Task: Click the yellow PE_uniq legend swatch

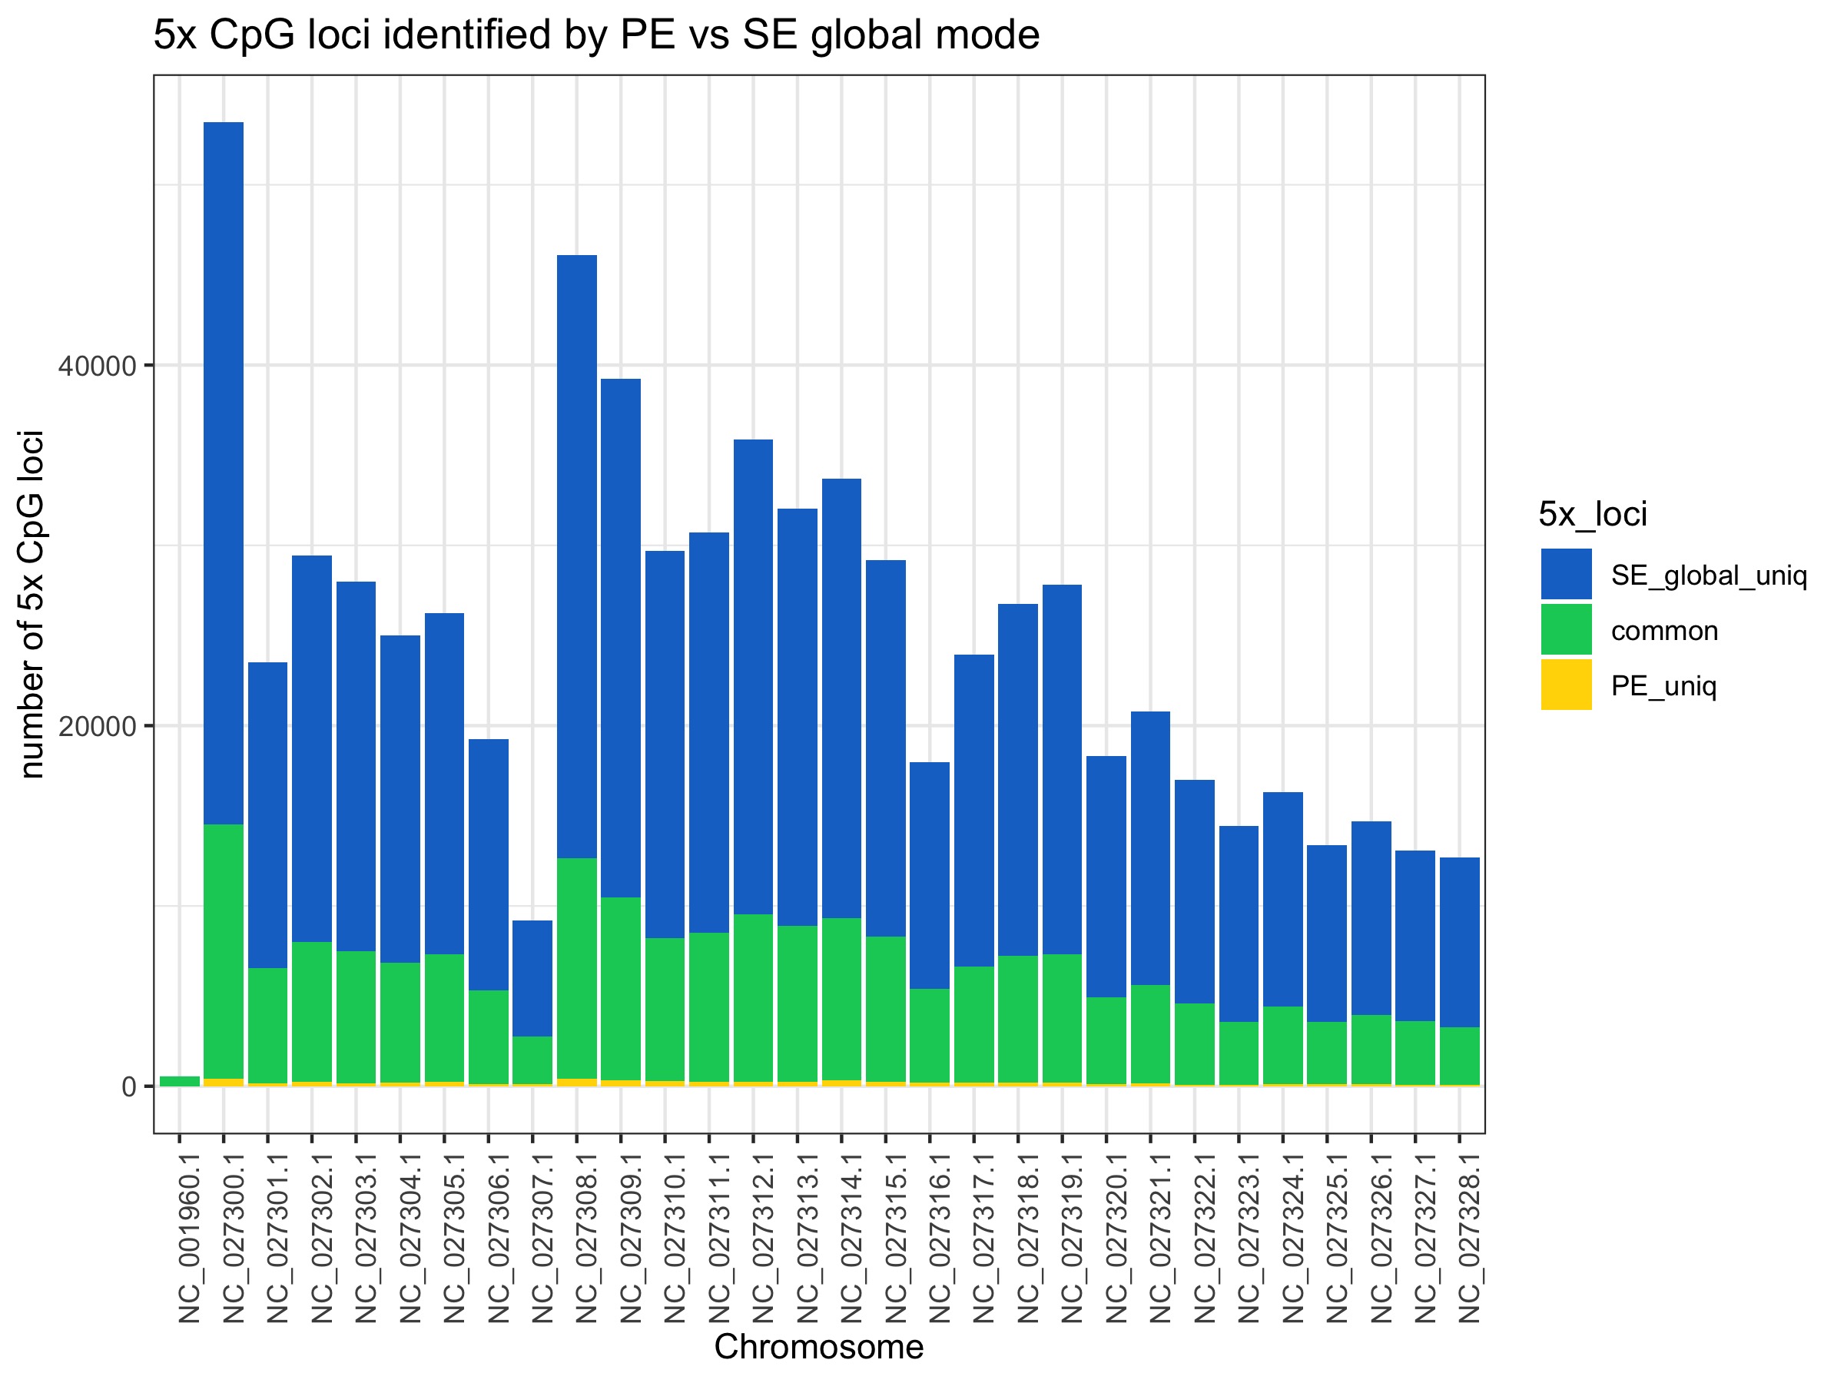Action: [x=1566, y=685]
